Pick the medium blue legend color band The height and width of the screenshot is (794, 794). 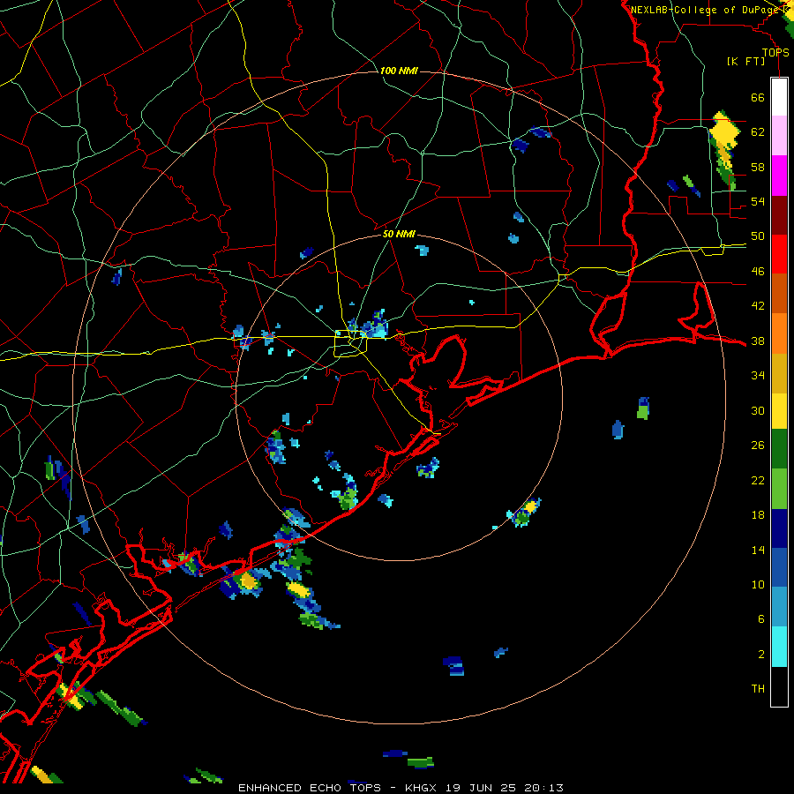[779, 567]
